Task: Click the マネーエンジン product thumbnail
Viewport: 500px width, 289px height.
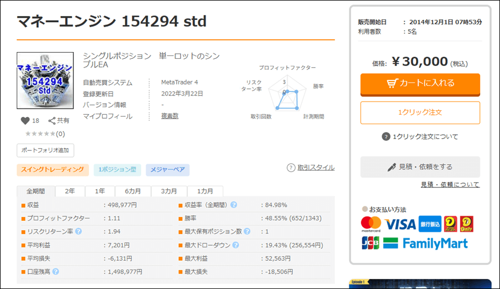Action: tap(45, 80)
